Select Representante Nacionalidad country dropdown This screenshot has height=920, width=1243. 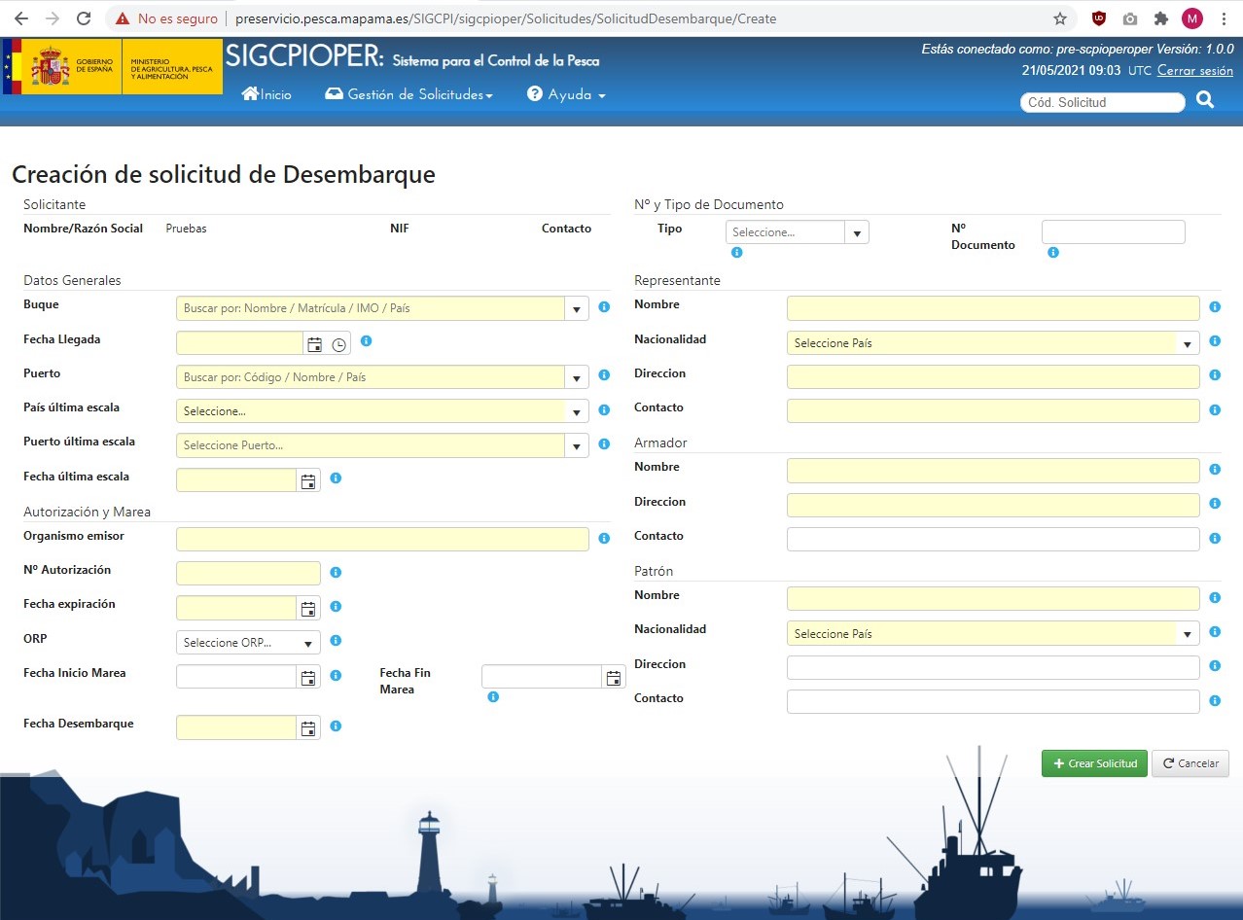tap(1188, 343)
